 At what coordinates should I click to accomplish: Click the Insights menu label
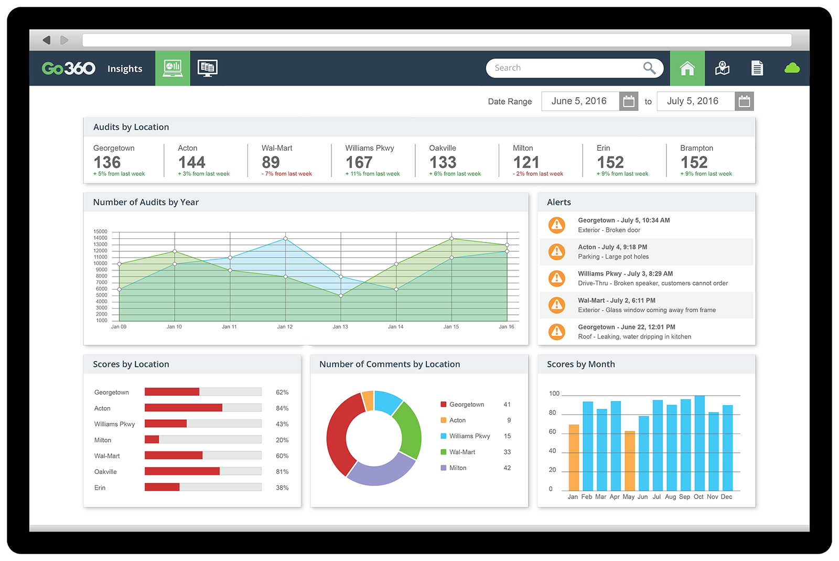(x=125, y=69)
